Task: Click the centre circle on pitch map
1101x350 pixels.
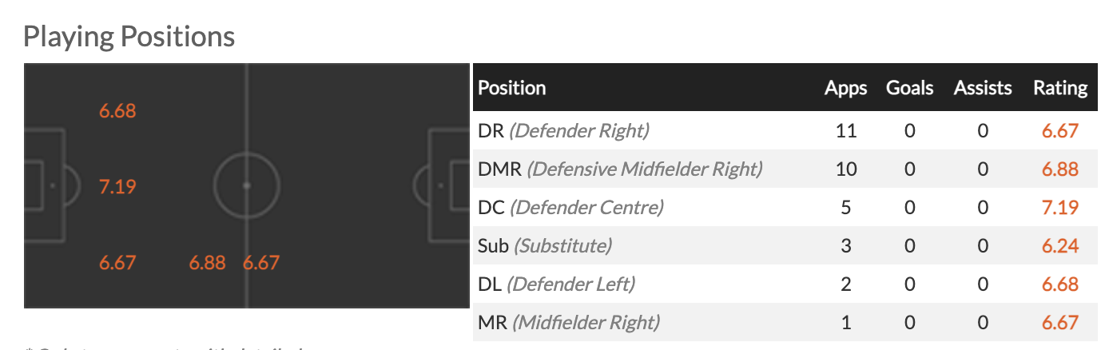Action: pos(246,185)
